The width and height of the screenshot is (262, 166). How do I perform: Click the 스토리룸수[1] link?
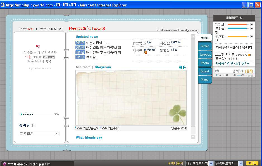pyautogui.click(x=111, y=128)
